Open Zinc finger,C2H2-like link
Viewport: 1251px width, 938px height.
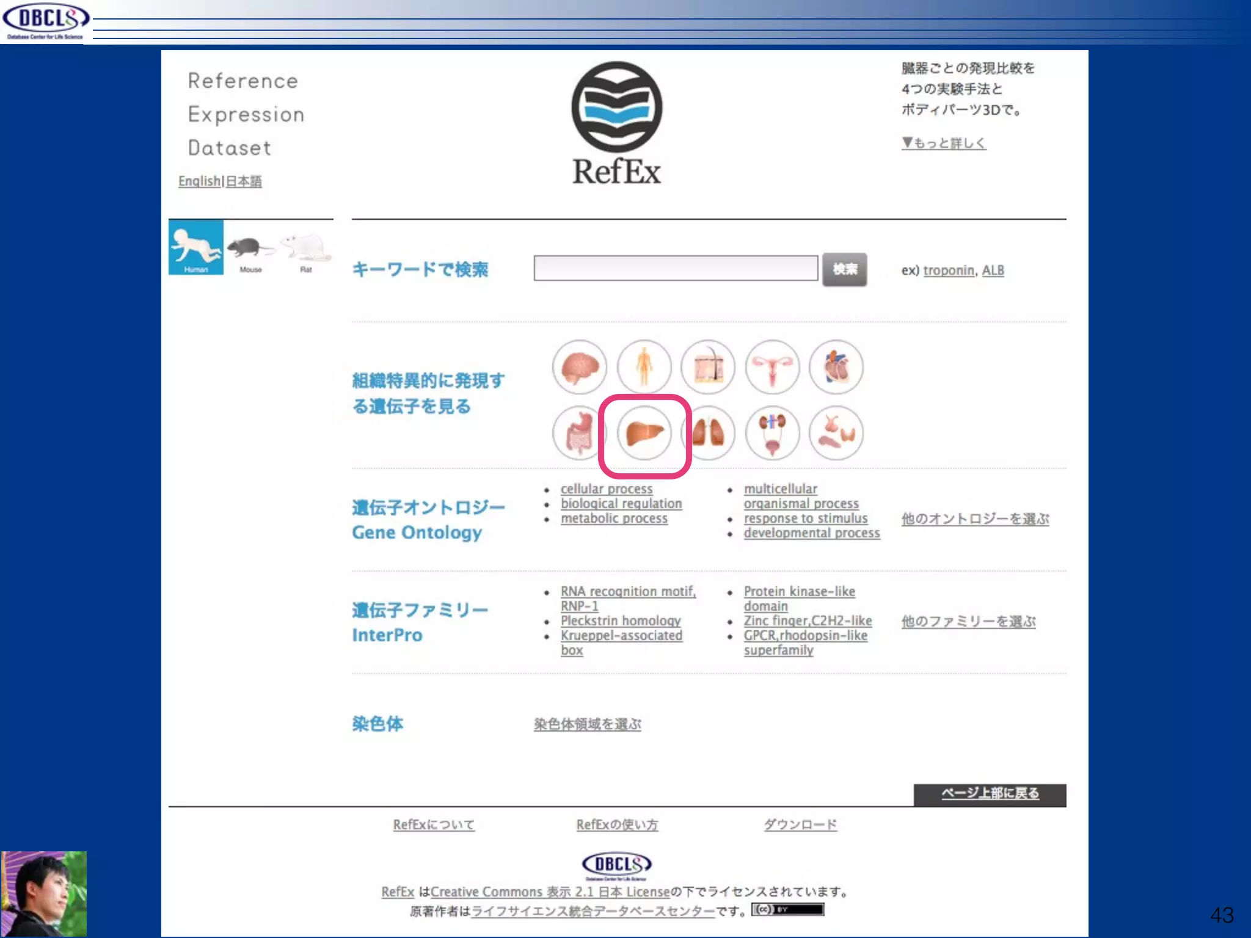808,621
